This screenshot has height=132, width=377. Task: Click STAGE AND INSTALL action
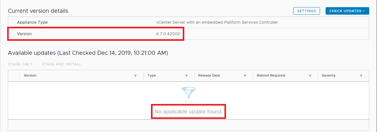[x=61, y=64]
